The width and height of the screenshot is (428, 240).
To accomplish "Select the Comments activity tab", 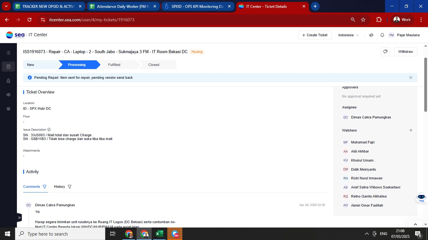I will coord(31,187).
